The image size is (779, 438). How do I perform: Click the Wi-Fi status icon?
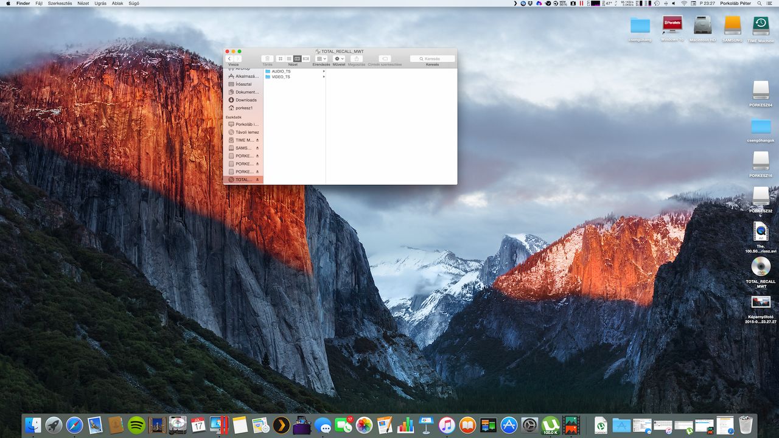tap(683, 4)
